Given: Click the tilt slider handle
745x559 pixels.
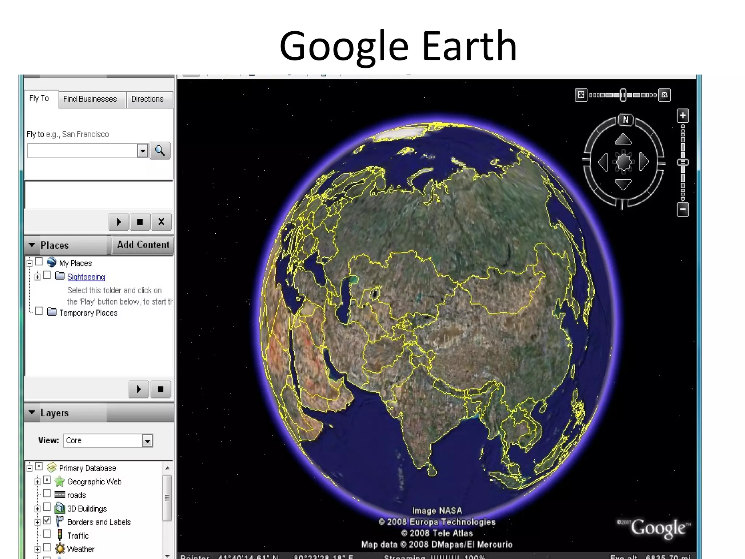Looking at the screenshot, I should 624,95.
